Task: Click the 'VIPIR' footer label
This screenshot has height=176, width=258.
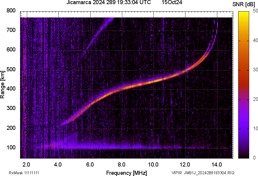Action: 177,173
